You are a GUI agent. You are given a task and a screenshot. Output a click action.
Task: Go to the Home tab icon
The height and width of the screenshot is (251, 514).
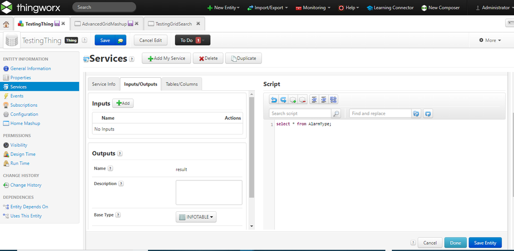click(x=6, y=24)
